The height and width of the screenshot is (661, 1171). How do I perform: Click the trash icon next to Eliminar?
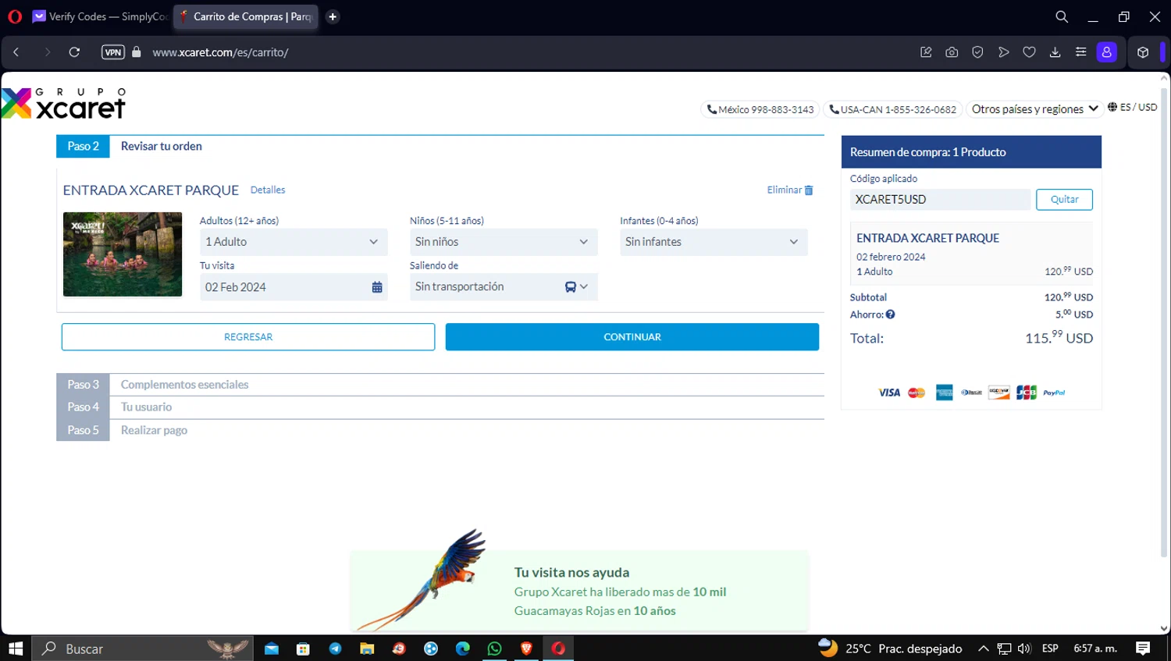[809, 190]
